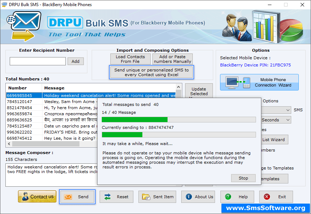Viewport: 311px width, 214px height.
Task: Click the Help button
Action: (x=237, y=196)
